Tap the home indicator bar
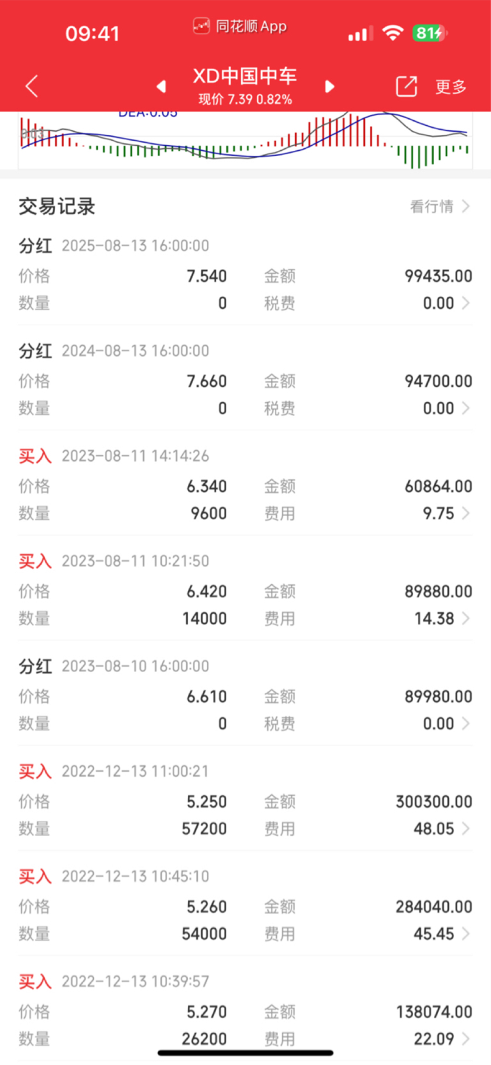 [x=245, y=1053]
